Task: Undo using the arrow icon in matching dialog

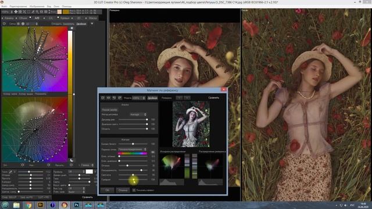Action: pos(114,98)
